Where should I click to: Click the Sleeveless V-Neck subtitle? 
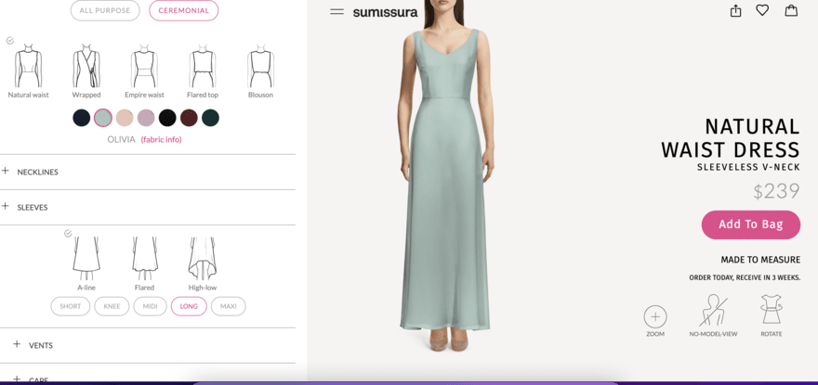coord(748,167)
